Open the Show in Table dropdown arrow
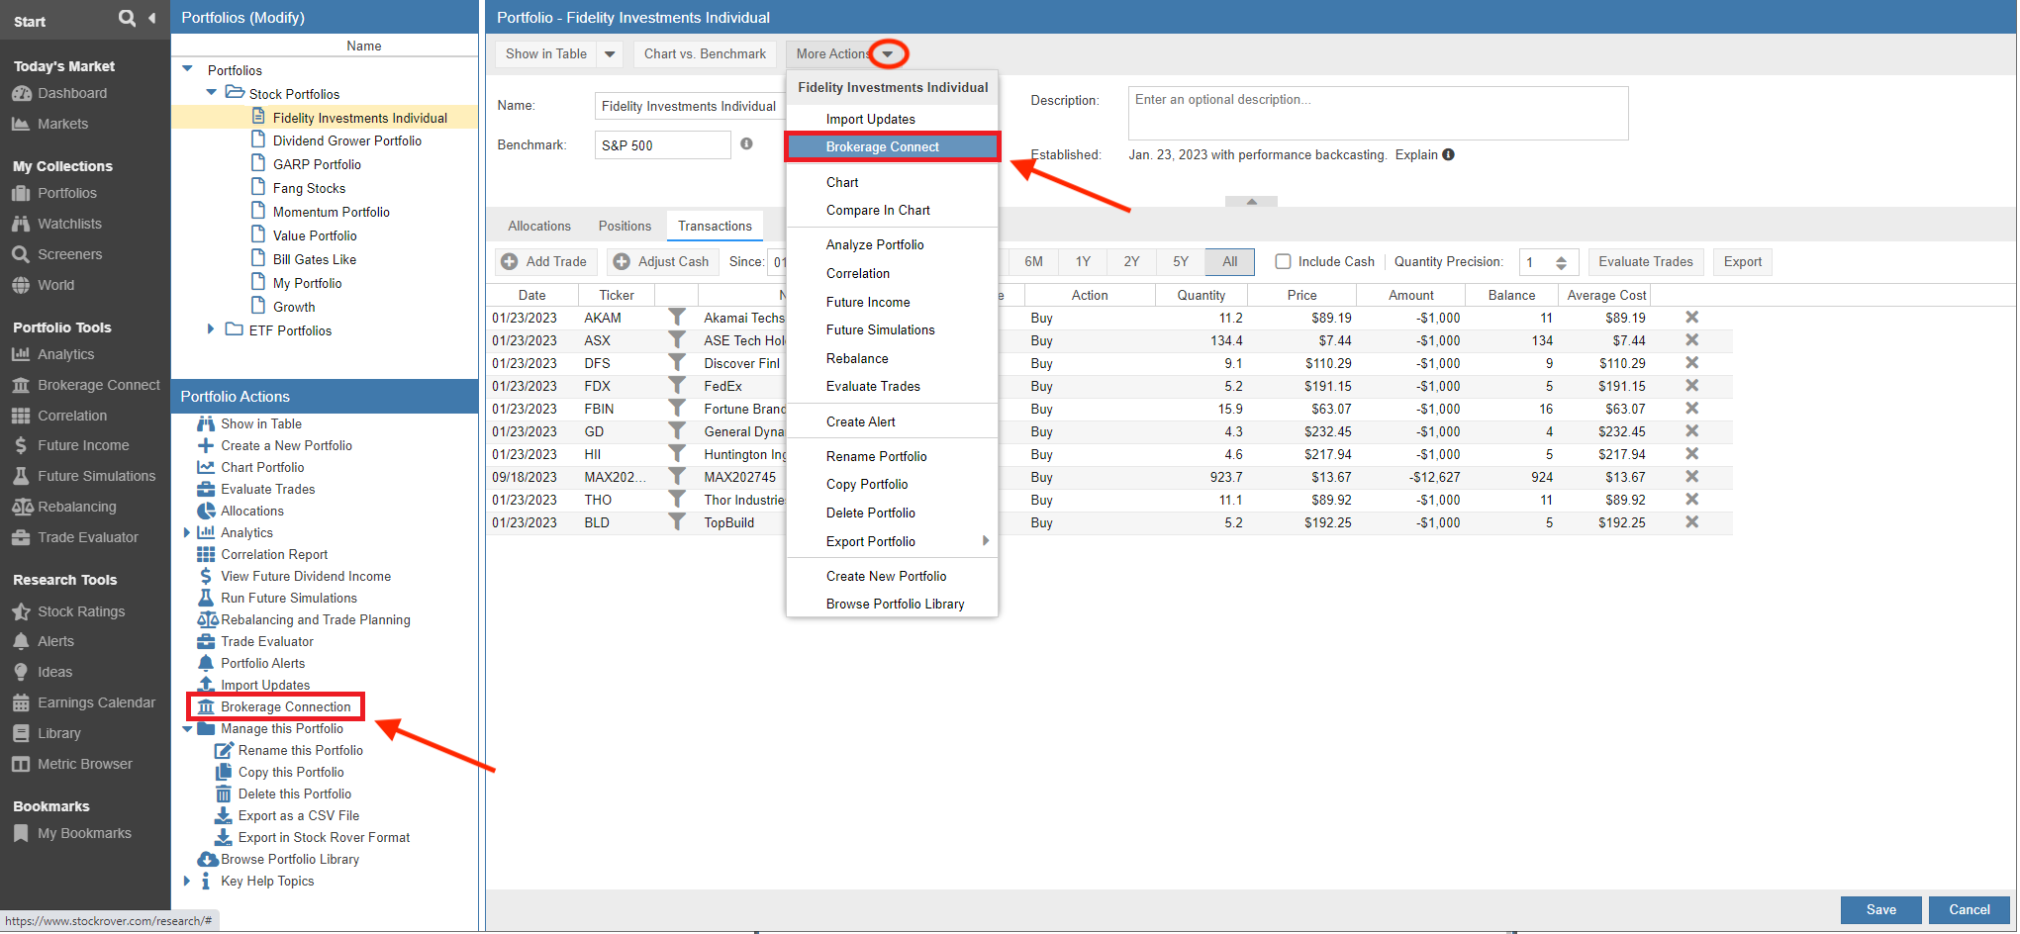Viewport: 2020px width, 934px height. (610, 54)
